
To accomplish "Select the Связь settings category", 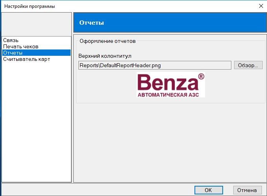I will [x=11, y=40].
